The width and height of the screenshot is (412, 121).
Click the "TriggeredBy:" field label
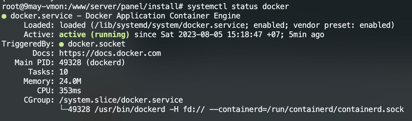tap(28, 44)
